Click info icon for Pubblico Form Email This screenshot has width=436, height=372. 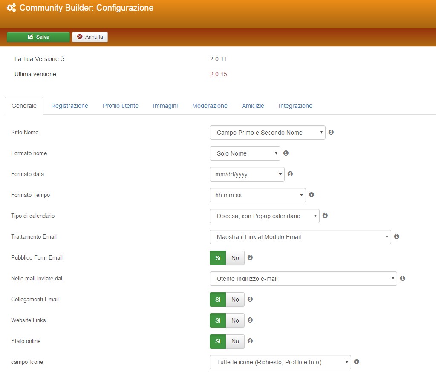coord(250,257)
